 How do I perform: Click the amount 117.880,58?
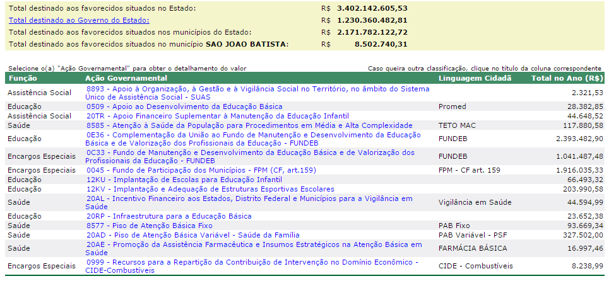[x=583, y=125]
